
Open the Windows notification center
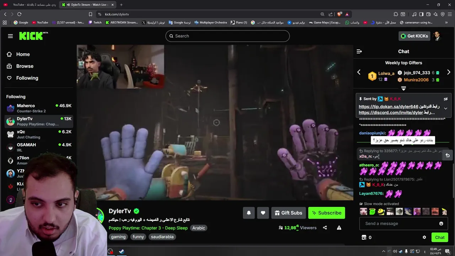[x=448, y=251]
